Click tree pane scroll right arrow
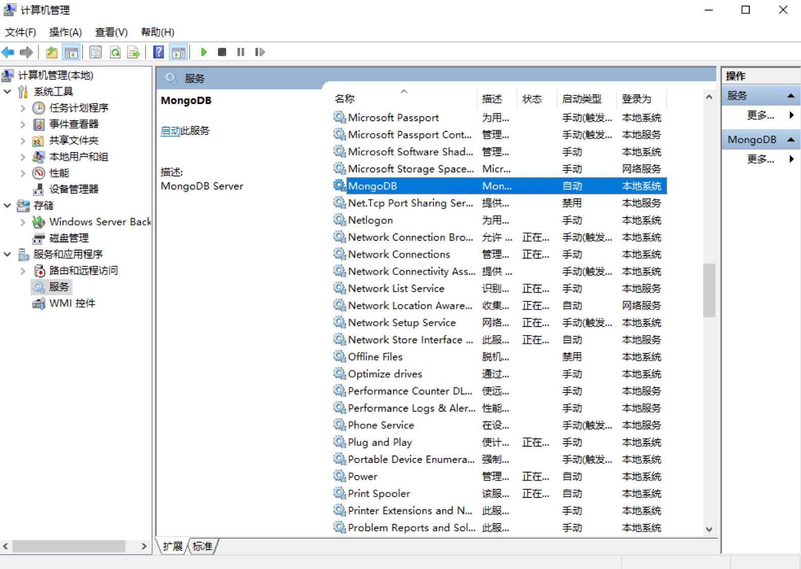801x569 pixels. (144, 546)
